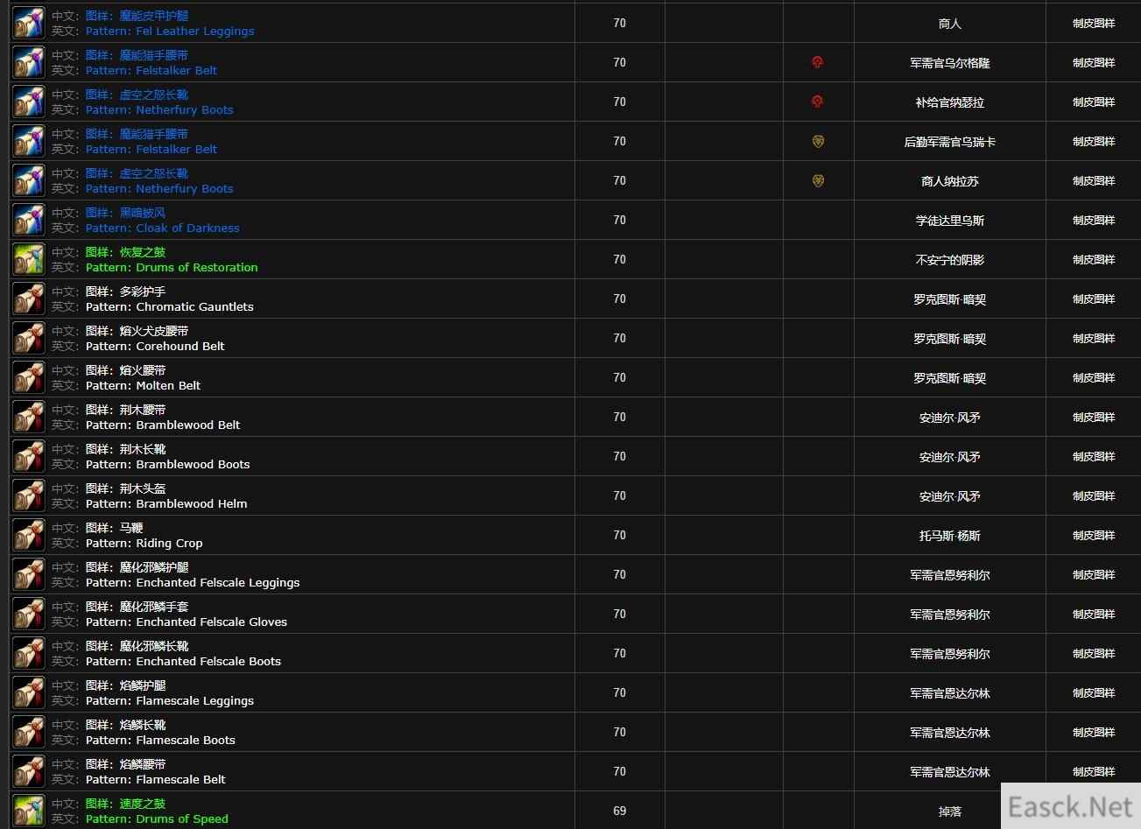Viewport: 1141px width, 829px height.
Task: Click source text 不安宁的阴影
Action: [x=950, y=260]
